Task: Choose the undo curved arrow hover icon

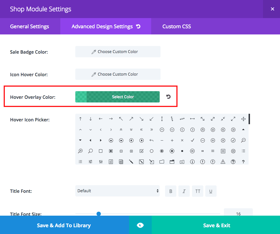Action: pos(152,140)
